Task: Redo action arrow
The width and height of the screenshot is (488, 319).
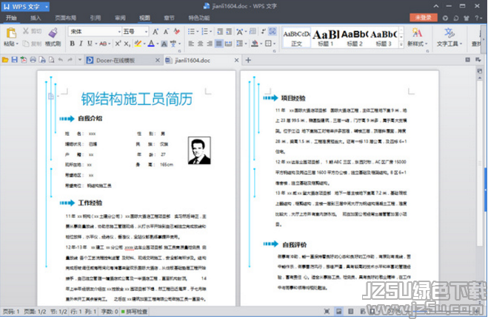Action: tap(70, 60)
